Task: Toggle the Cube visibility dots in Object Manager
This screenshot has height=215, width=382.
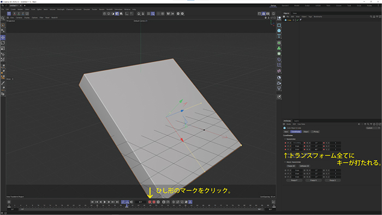Action: click(x=296, y=20)
